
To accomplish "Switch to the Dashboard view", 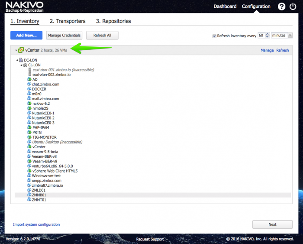I will (x=225, y=7).
